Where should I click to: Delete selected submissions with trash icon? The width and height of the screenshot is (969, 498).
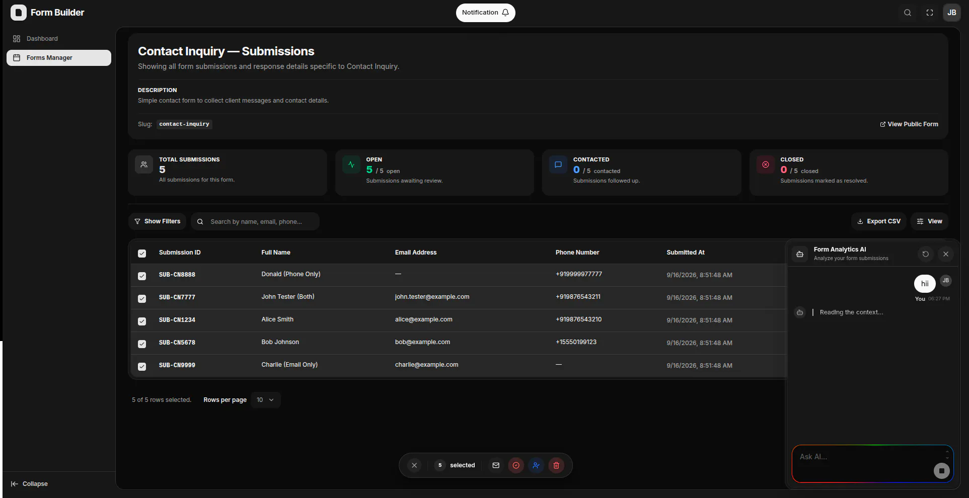tap(556, 465)
